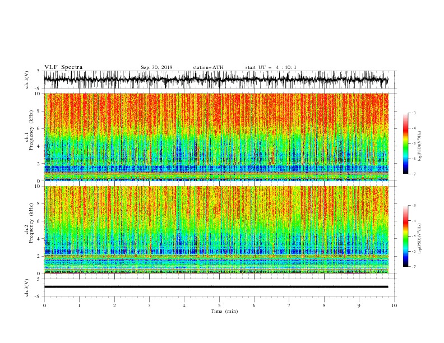Click the "8" kHz tick on ch.1 frequency axis
Viewport: 444px width, 343px height.
point(39,111)
